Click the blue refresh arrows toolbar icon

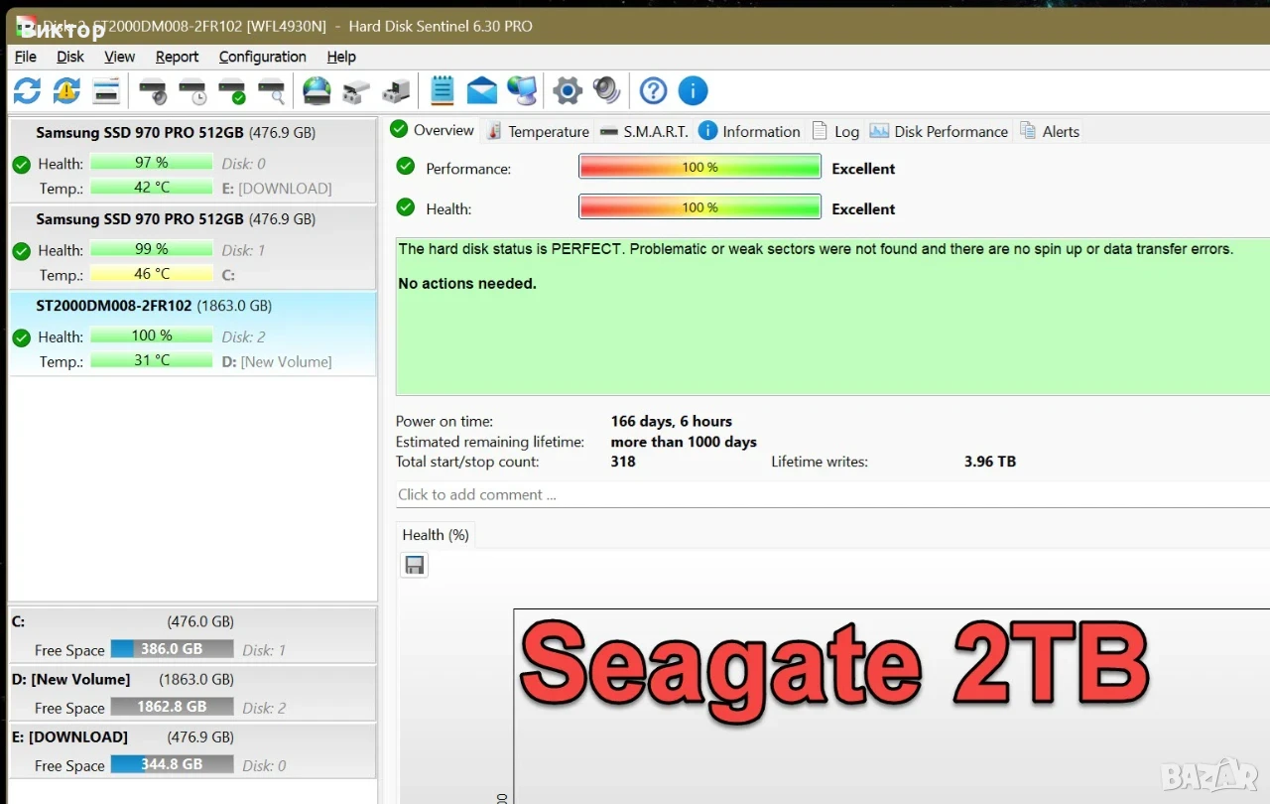tap(27, 91)
